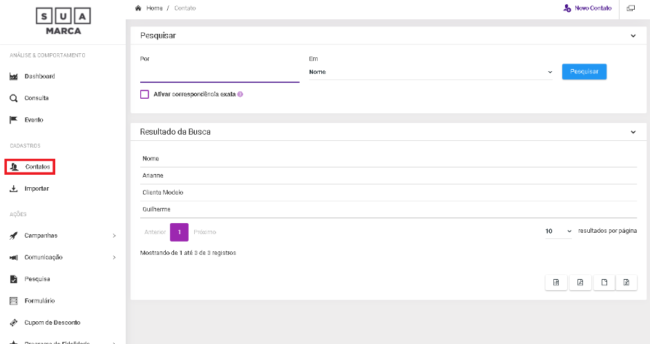The height and width of the screenshot is (344, 650).
Task: Open results per page dropdown
Action: pyautogui.click(x=558, y=231)
